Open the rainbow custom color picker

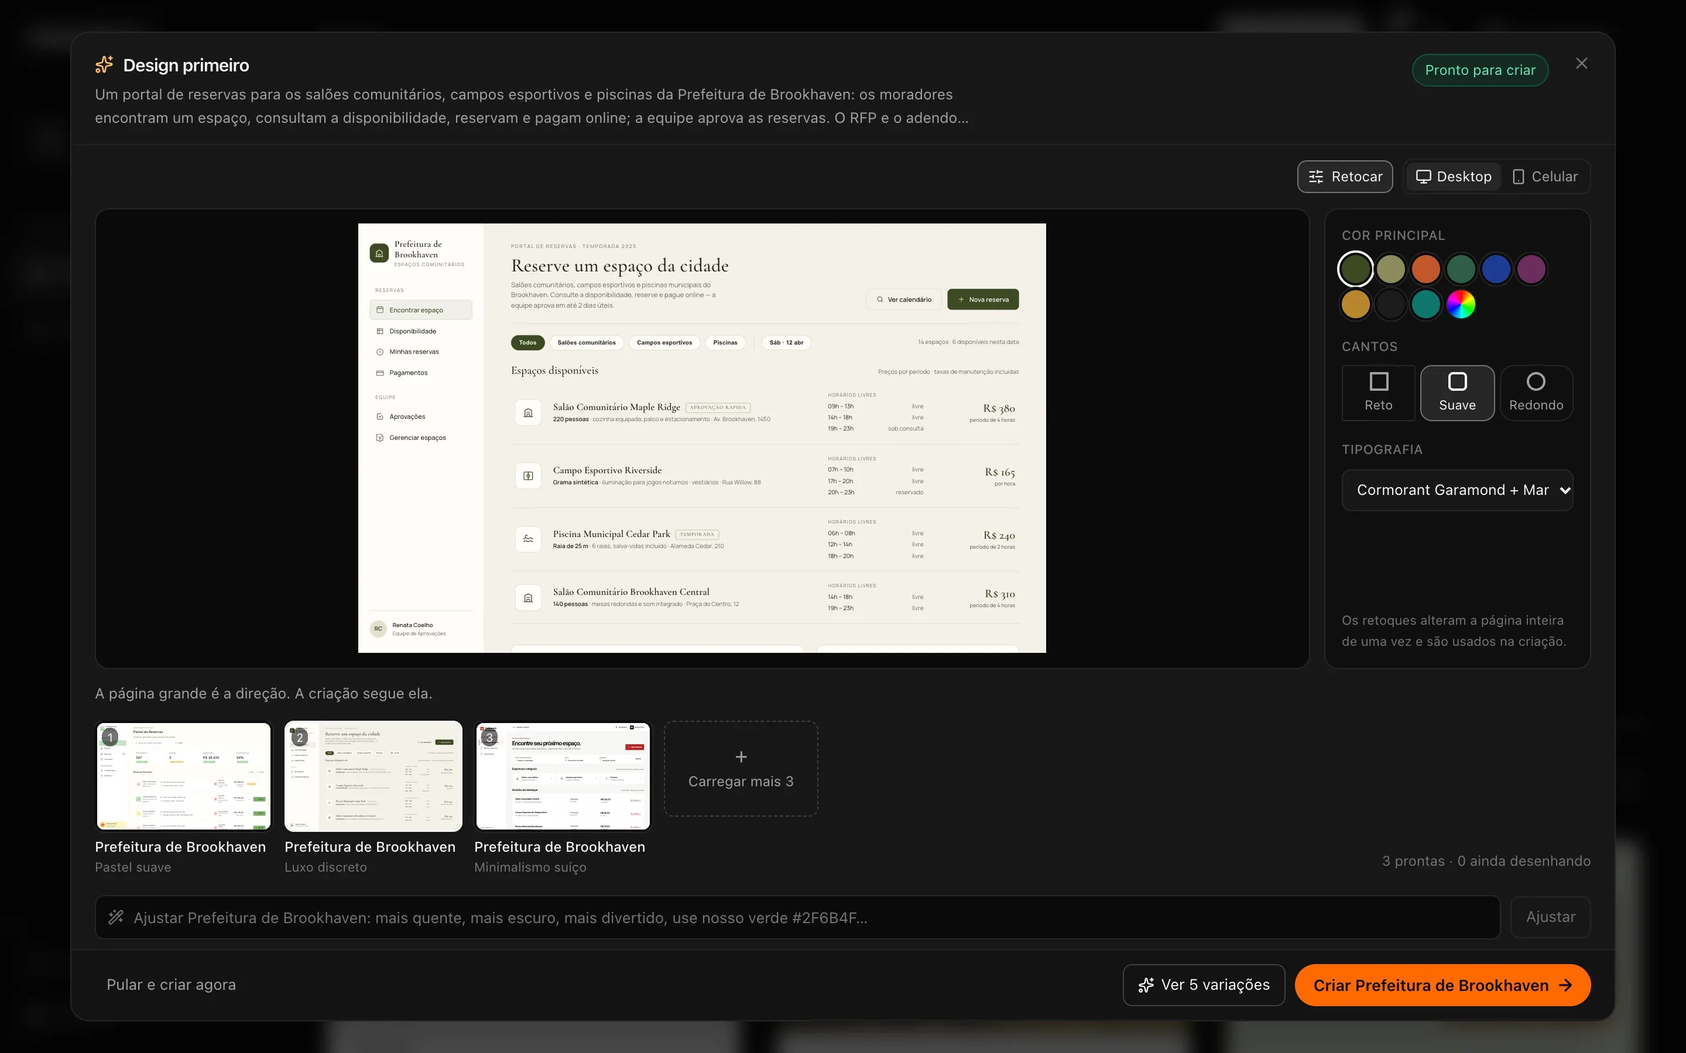click(x=1460, y=304)
